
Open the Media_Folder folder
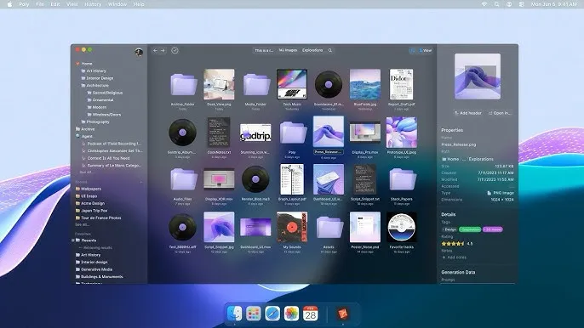256,85
